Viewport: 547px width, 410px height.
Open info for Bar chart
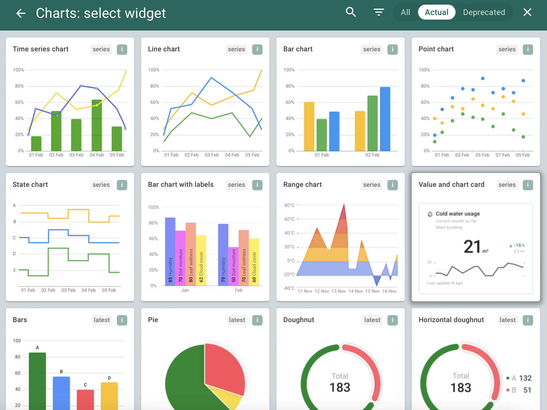click(393, 49)
